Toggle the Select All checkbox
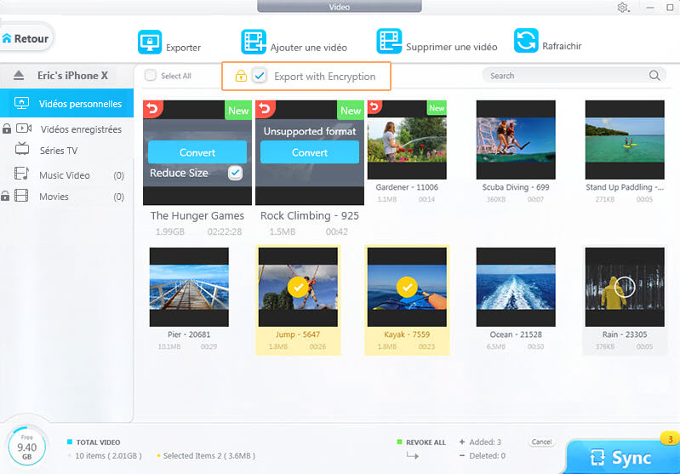 click(151, 76)
